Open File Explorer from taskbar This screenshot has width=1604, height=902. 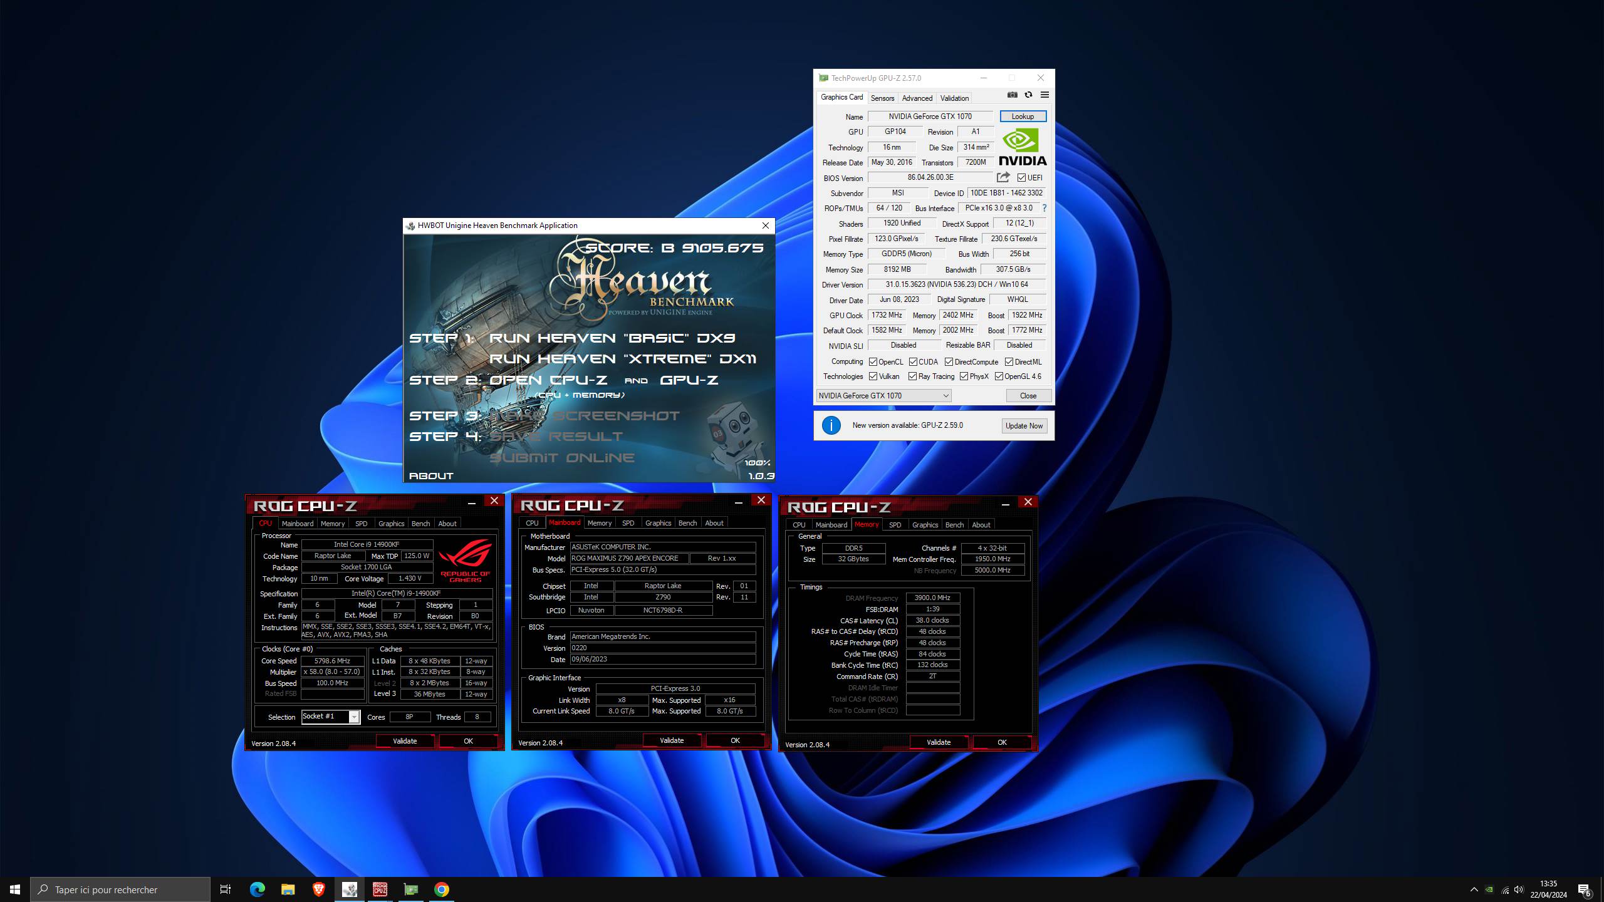(x=288, y=889)
